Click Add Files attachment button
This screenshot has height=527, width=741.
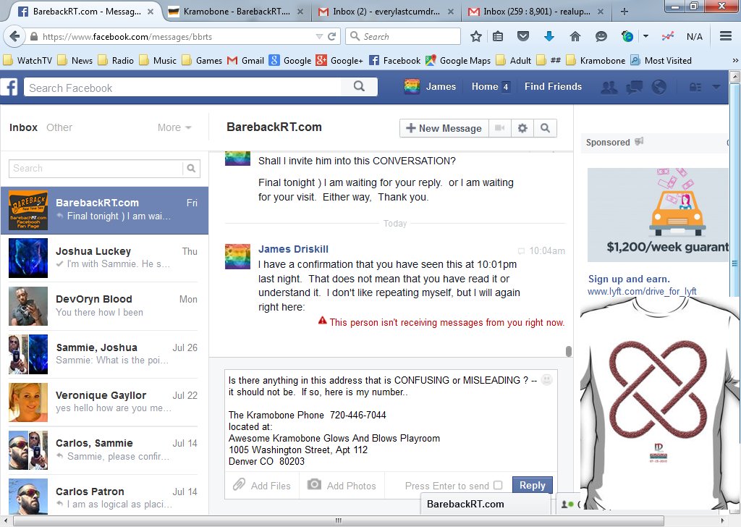[x=262, y=486]
